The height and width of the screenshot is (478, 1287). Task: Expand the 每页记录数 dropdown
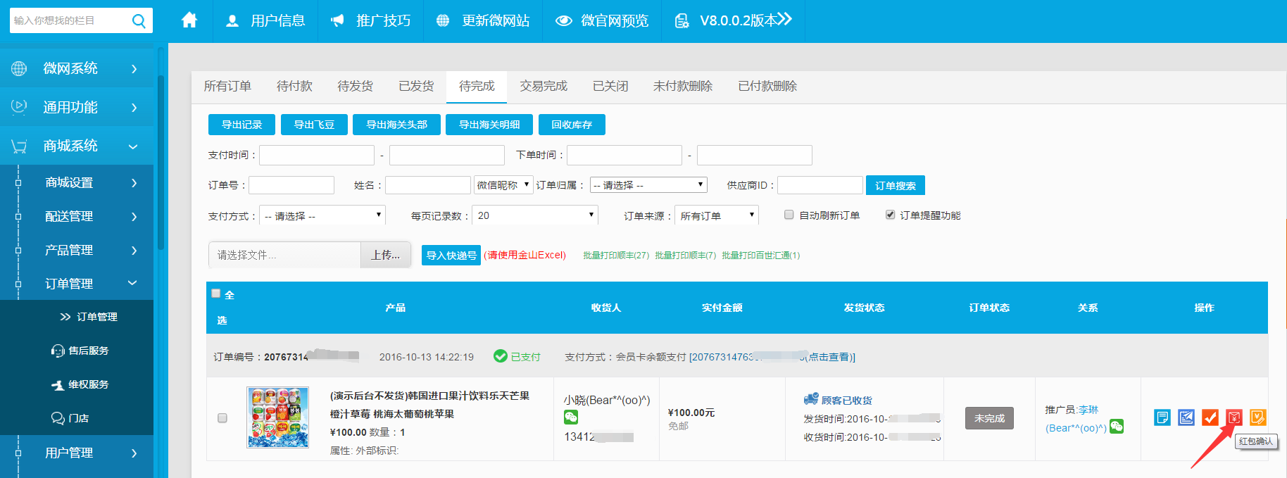click(534, 215)
